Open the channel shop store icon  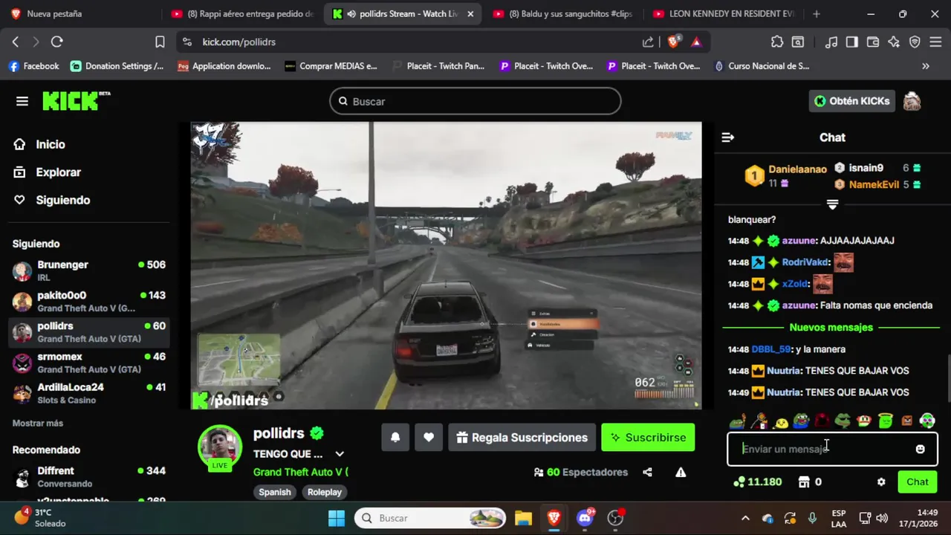click(803, 481)
